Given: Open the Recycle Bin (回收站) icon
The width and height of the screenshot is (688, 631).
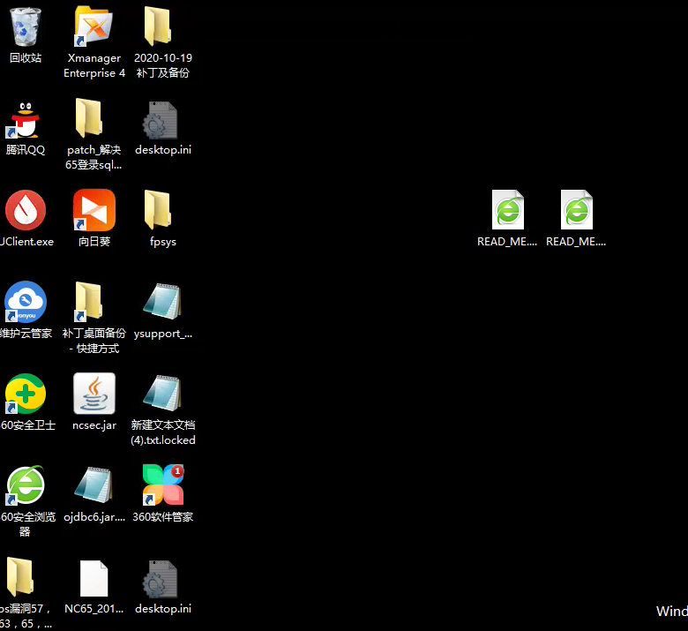Looking at the screenshot, I should 26,27.
